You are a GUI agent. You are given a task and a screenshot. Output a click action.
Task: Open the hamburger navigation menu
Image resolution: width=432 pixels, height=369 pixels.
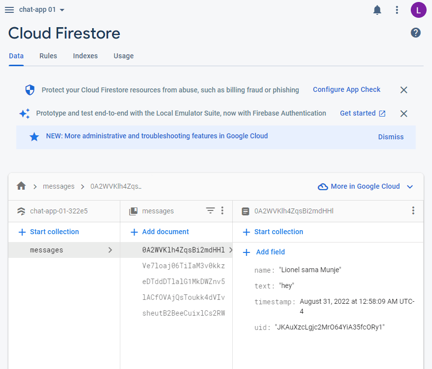pyautogui.click(x=9, y=10)
